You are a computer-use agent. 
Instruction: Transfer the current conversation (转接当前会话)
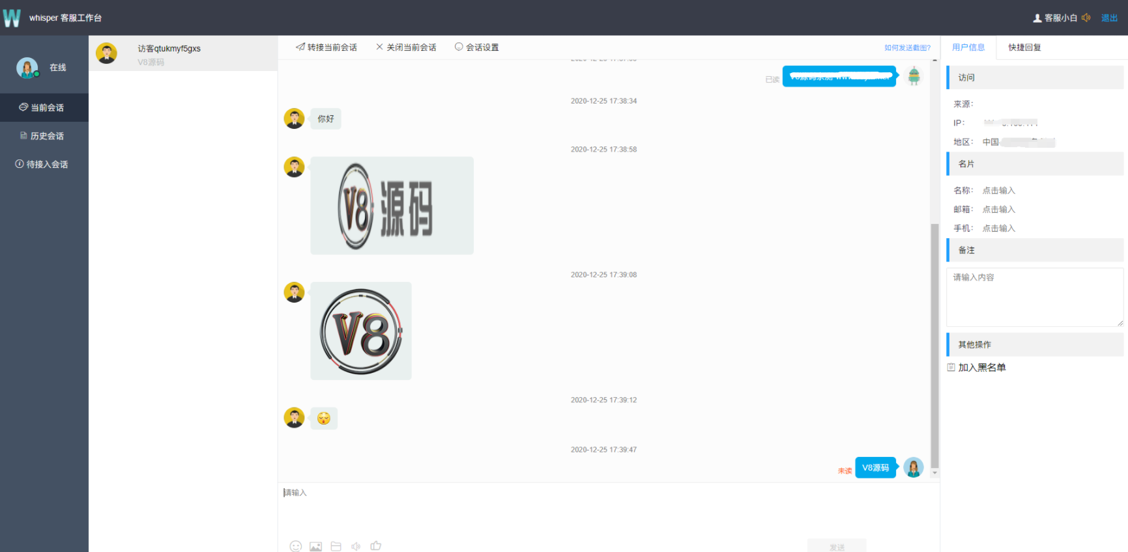[x=326, y=48]
